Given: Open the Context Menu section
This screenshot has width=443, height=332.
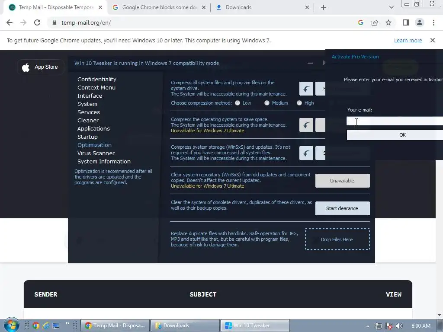Looking at the screenshot, I should (96, 87).
